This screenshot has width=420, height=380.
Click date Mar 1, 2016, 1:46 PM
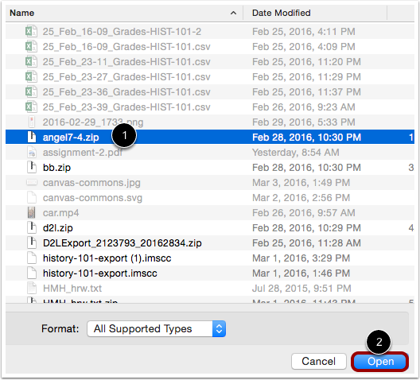click(301, 273)
